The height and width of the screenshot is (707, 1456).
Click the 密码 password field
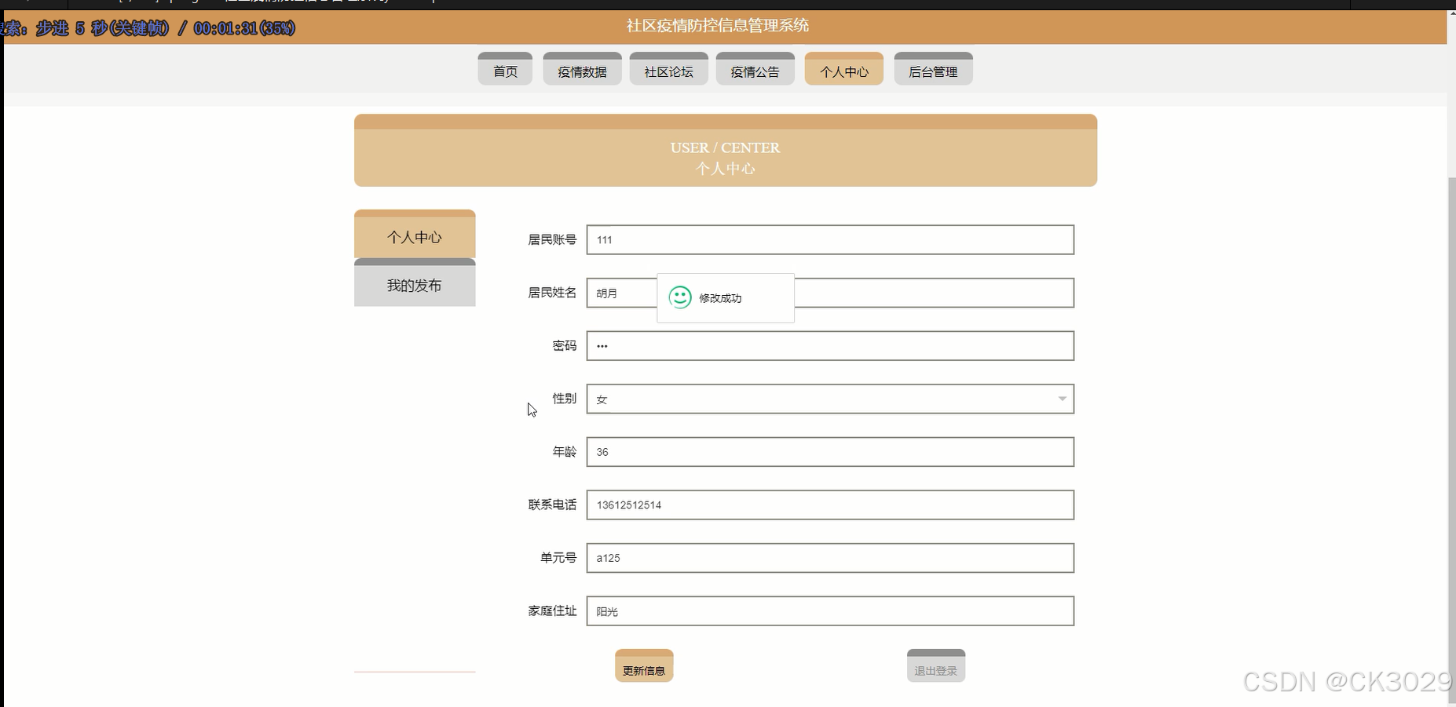point(829,345)
